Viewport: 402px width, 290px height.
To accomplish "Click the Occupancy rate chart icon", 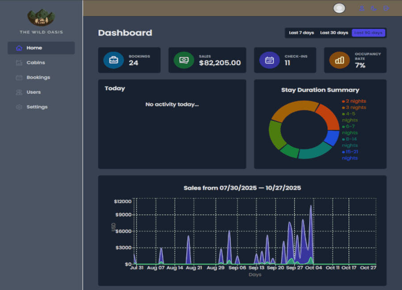I will click(x=339, y=60).
